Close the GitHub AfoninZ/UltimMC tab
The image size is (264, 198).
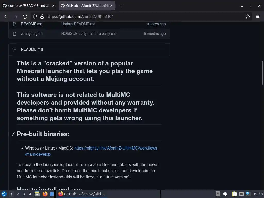(111, 6)
